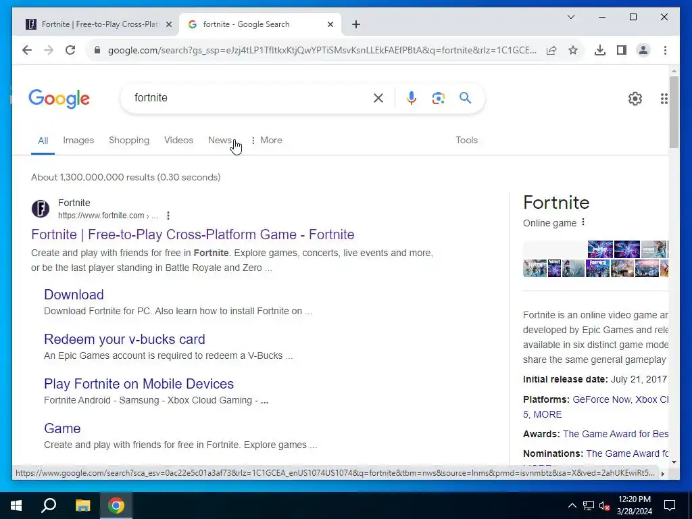Search by voice microphone icon
Screen dimensions: 692x519
(x=412, y=98)
